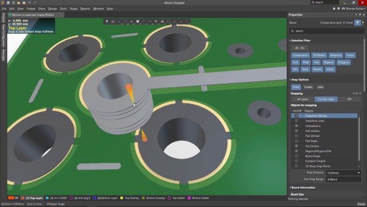The image size is (367, 207).
Task: Open the Projects side panel tab
Action: coord(3,18)
